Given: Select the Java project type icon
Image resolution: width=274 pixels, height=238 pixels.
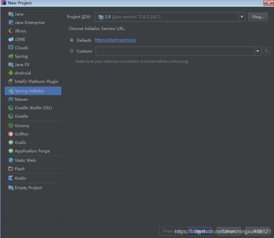Looking at the screenshot, I should pos(11,14).
